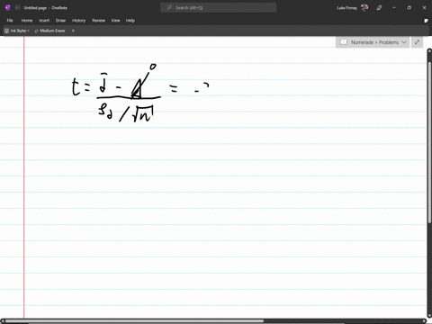This screenshot has height=324, width=432.
Task: Click the scroll-up arrow on the vertical scrollbar
Action: (x=429, y=50)
